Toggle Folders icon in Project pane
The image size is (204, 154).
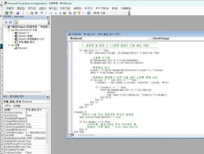[16, 22]
